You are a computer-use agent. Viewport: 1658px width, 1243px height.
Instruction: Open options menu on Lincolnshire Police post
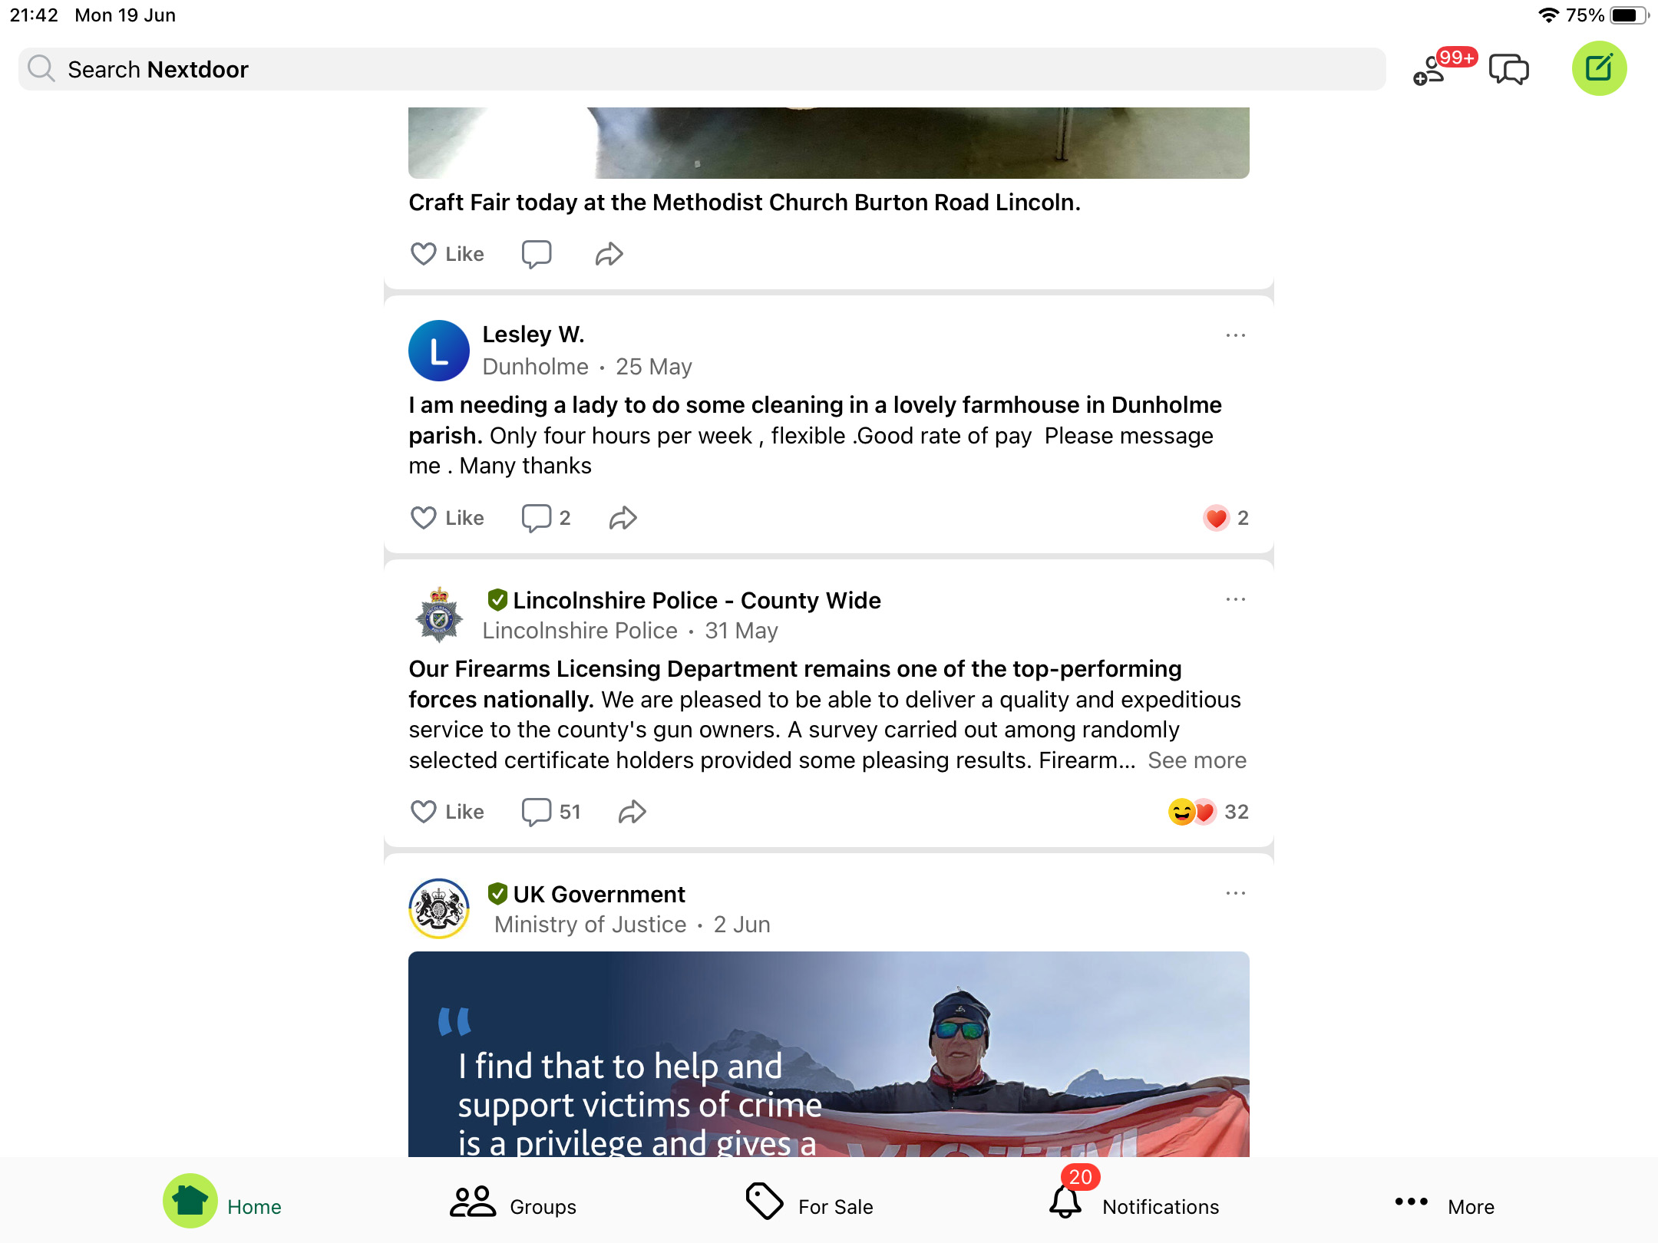click(x=1235, y=599)
